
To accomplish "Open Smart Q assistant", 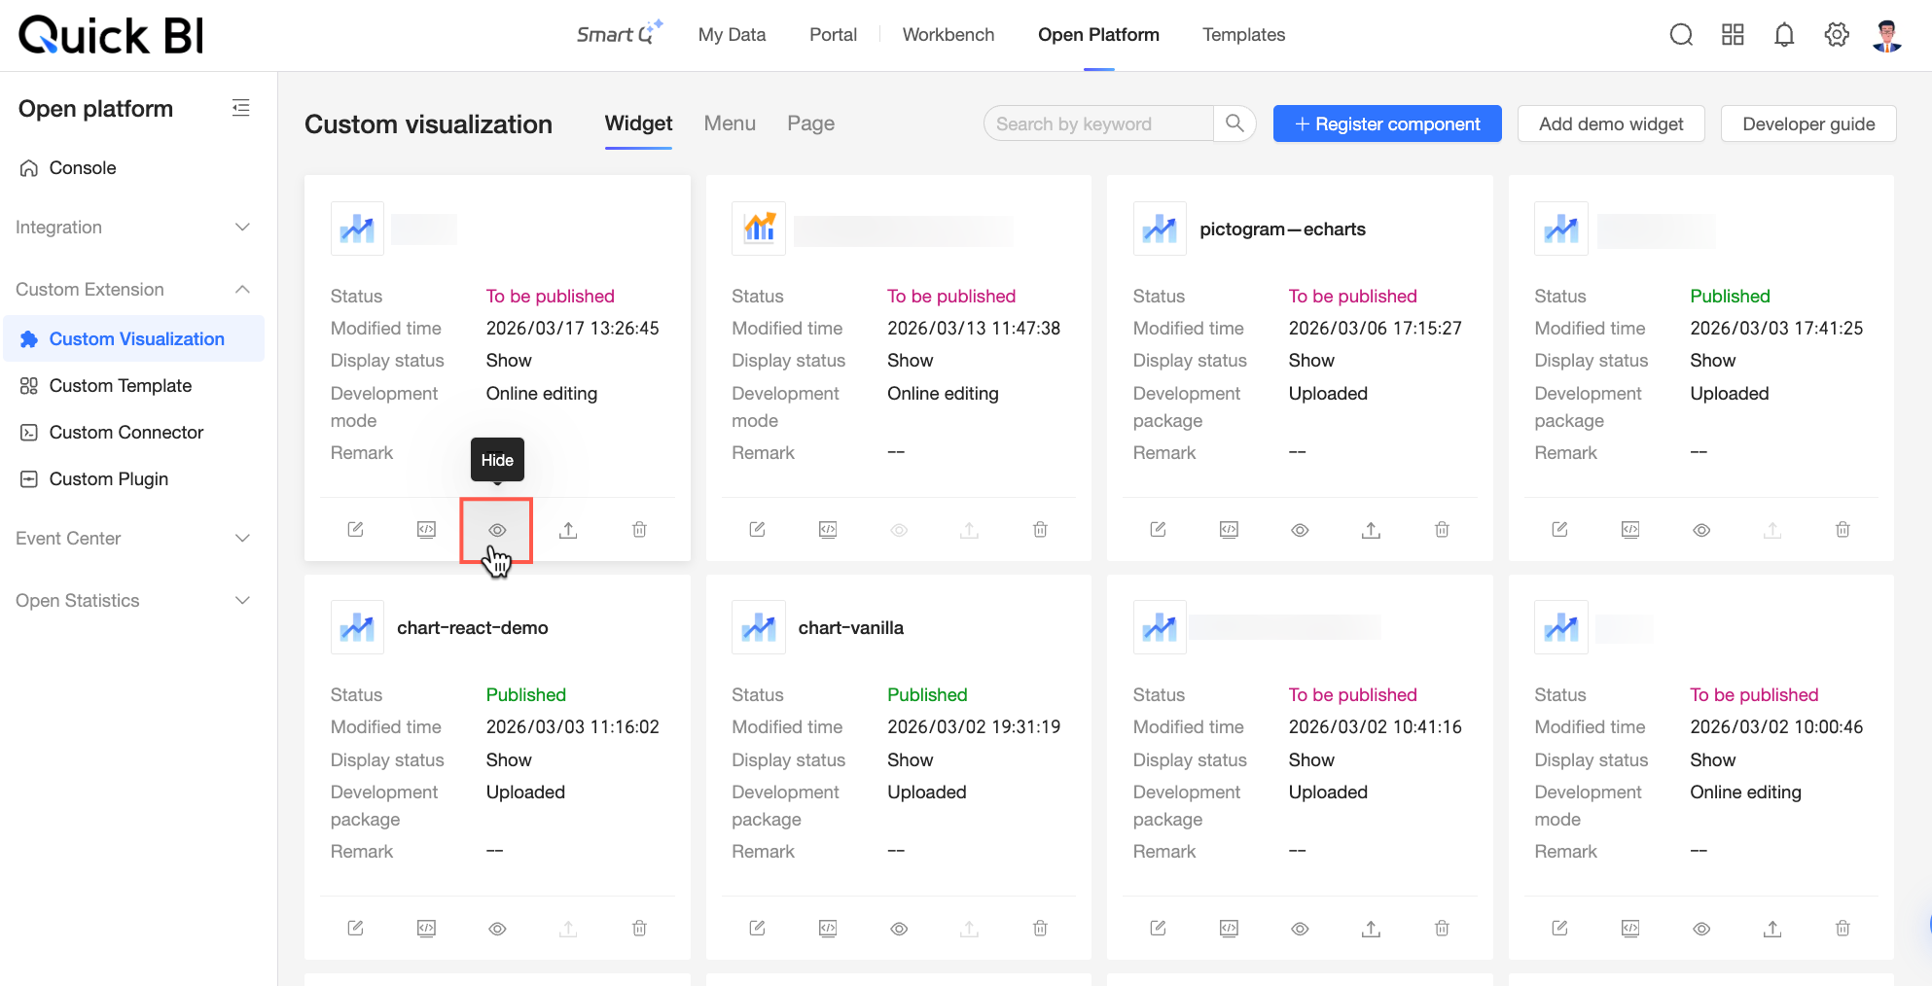I will click(x=620, y=33).
